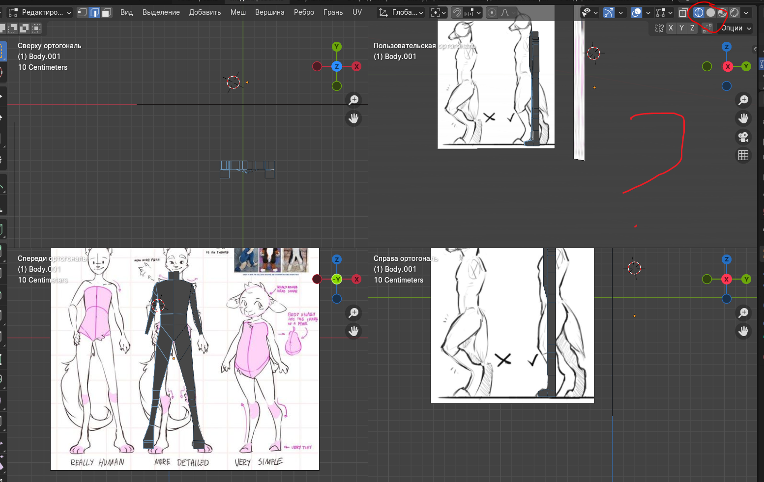Image resolution: width=764 pixels, height=482 pixels.
Task: Open the Меш menu
Action: click(238, 12)
